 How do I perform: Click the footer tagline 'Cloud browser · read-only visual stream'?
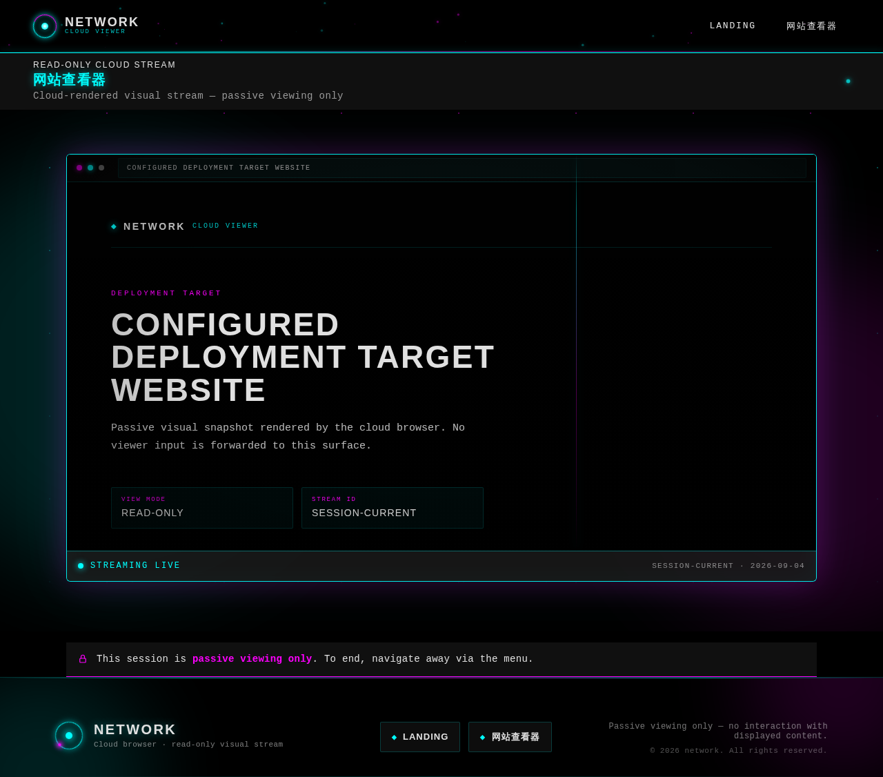pyautogui.click(x=188, y=745)
